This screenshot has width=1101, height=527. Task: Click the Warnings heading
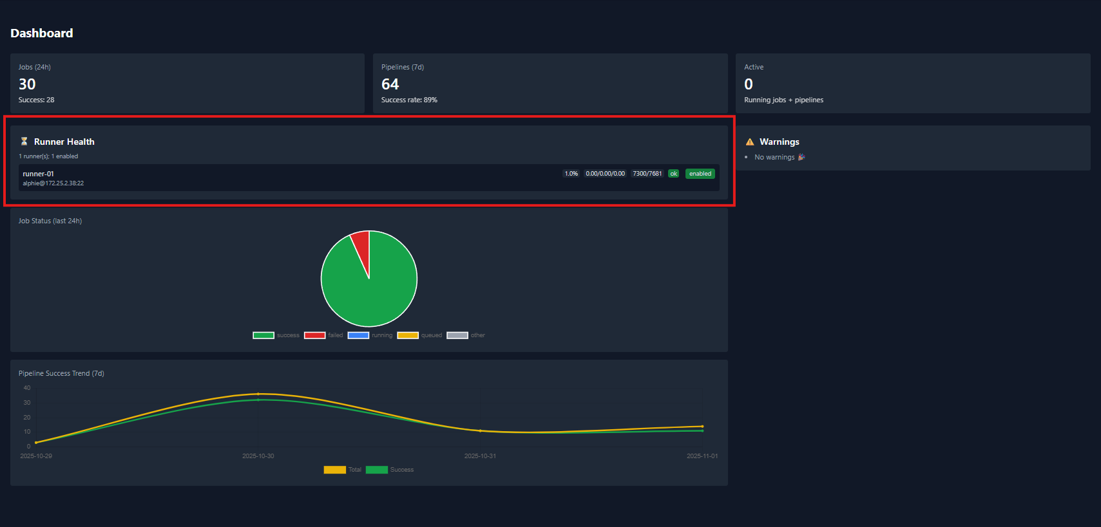click(780, 142)
